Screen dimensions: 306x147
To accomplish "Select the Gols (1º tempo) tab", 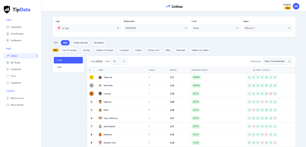I will (x=70, y=50).
